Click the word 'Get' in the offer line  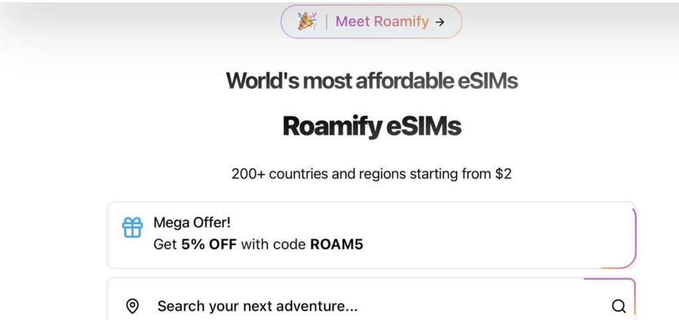point(165,244)
